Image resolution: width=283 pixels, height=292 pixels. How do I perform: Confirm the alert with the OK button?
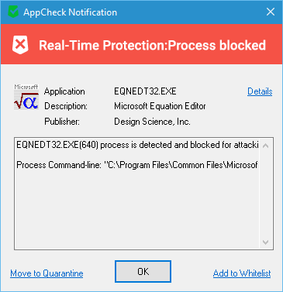143,271
